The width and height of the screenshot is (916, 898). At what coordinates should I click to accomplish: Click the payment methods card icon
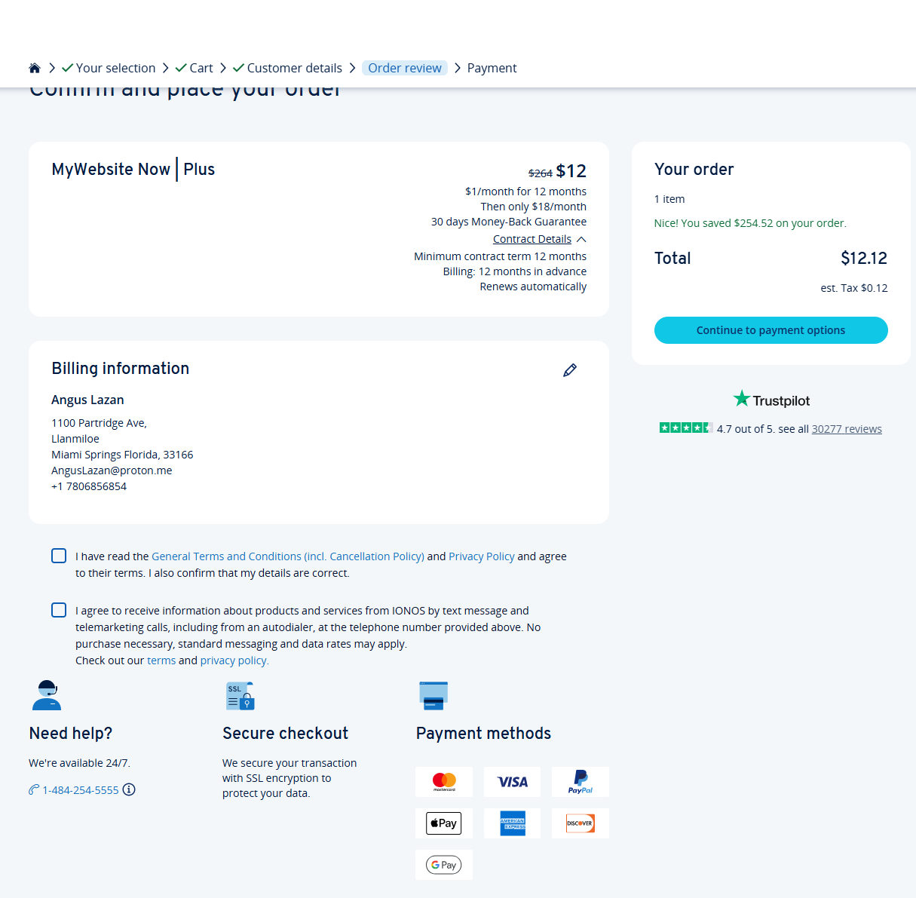click(433, 695)
